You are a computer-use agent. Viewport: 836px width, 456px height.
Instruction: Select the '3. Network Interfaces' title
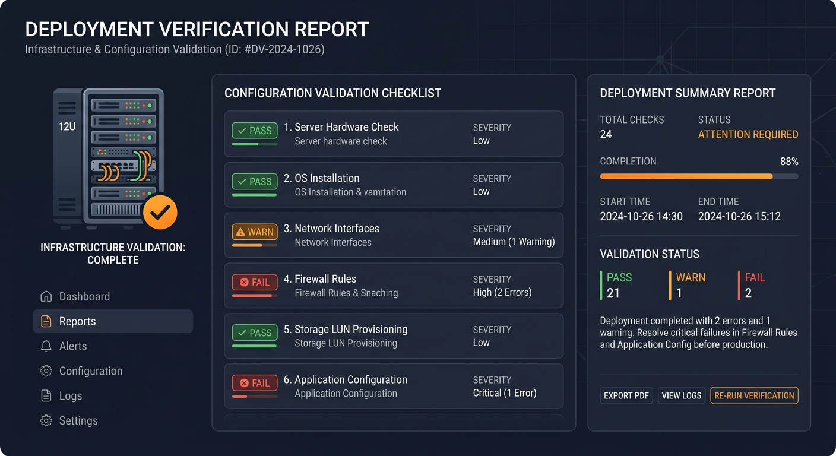331,229
